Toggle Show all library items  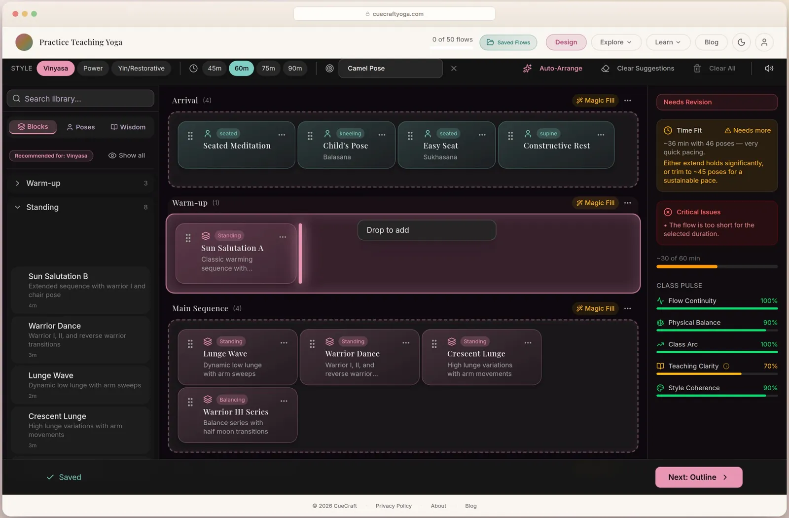127,156
